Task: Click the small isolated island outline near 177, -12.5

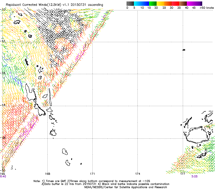Action: [184, 50]
